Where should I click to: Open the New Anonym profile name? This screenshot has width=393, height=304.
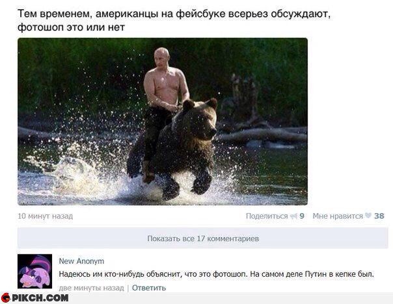pyautogui.click(x=81, y=261)
